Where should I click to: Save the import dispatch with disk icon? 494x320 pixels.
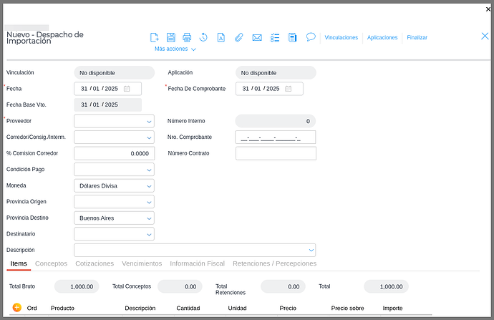171,37
